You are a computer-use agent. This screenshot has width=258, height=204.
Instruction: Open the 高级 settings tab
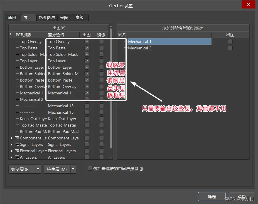[80, 18]
